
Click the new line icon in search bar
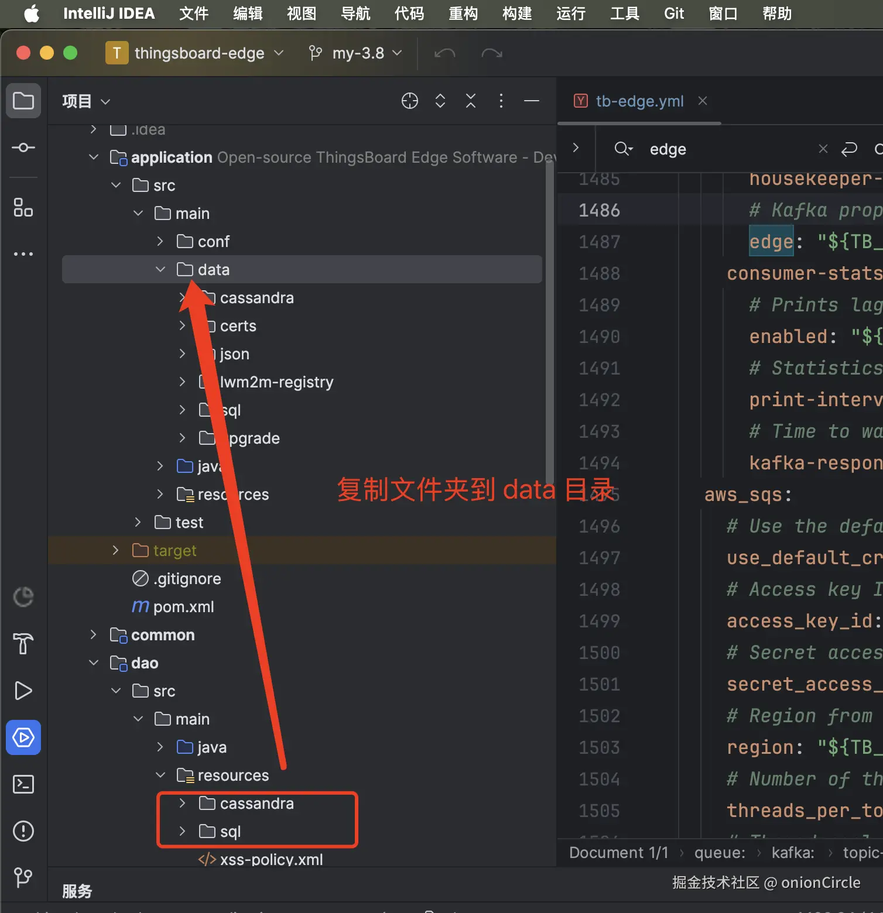coord(849,149)
